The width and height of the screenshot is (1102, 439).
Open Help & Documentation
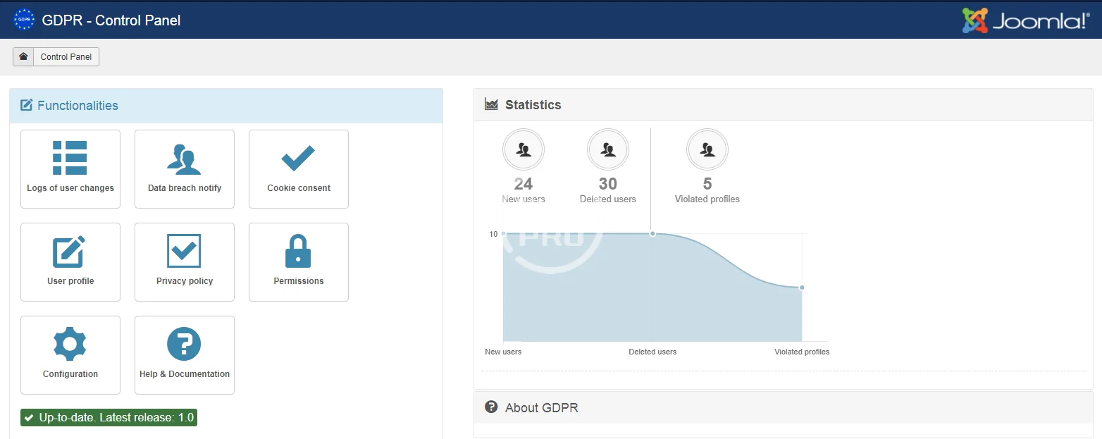[x=185, y=354]
